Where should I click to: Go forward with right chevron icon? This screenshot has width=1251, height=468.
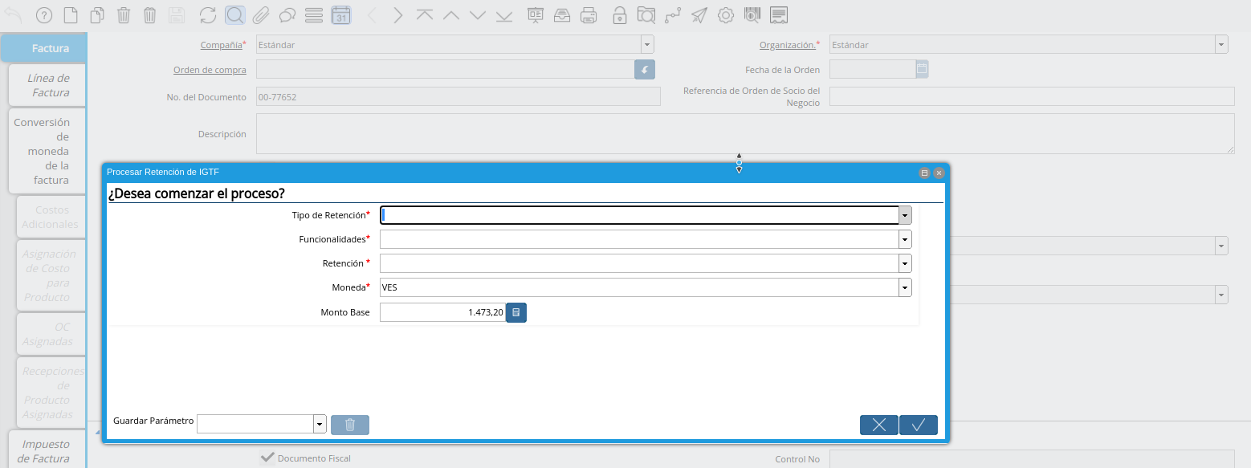[x=398, y=14]
